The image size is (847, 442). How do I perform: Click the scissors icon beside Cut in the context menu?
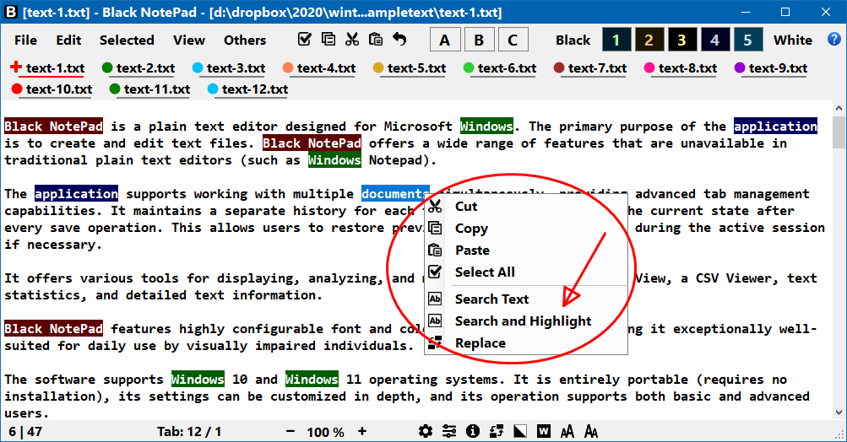click(x=435, y=206)
